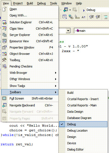Viewport: 109px width, 153px height.
Task: Click the Pending Checkins icon
Action: pyautogui.click(x=4, y=66)
